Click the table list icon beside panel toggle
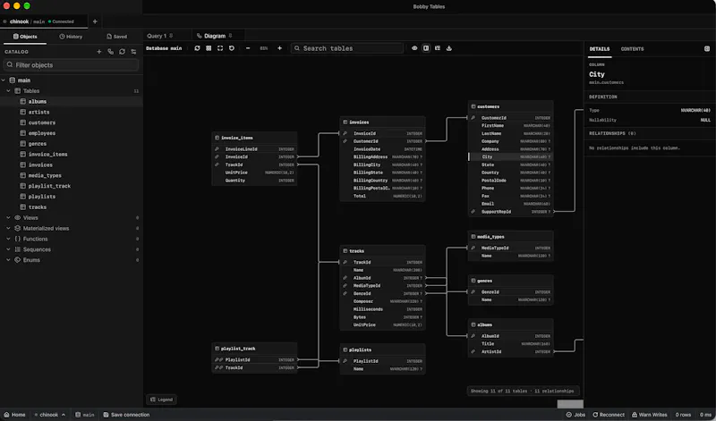The width and height of the screenshot is (716, 421). pyautogui.click(x=438, y=48)
